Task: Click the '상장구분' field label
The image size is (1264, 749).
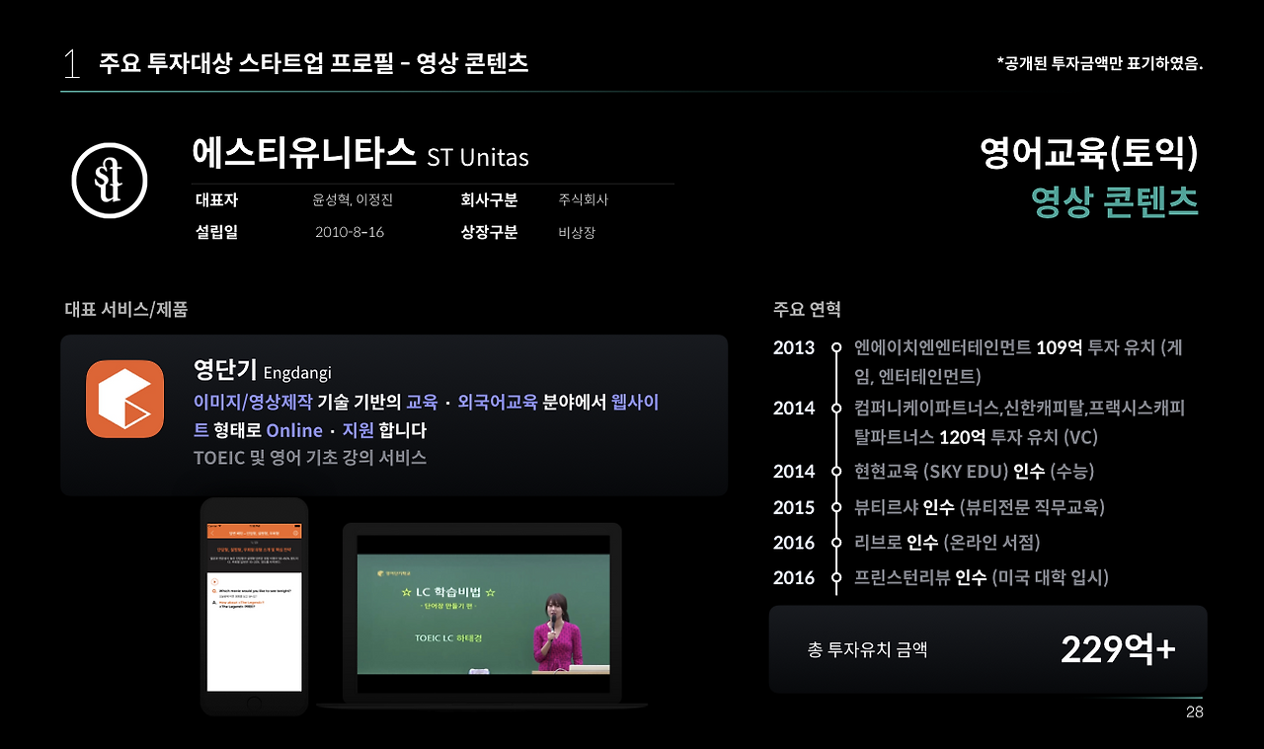Action: 489,233
